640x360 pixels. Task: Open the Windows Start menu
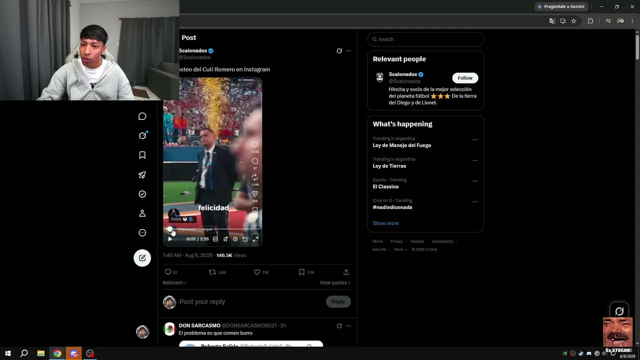8,353
